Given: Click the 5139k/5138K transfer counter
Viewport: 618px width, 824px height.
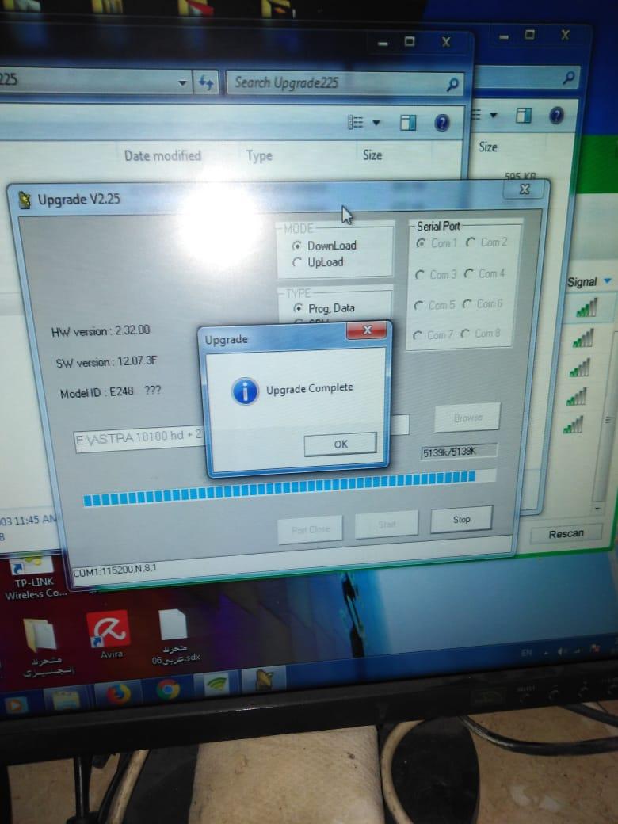Looking at the screenshot, I should point(459,452).
